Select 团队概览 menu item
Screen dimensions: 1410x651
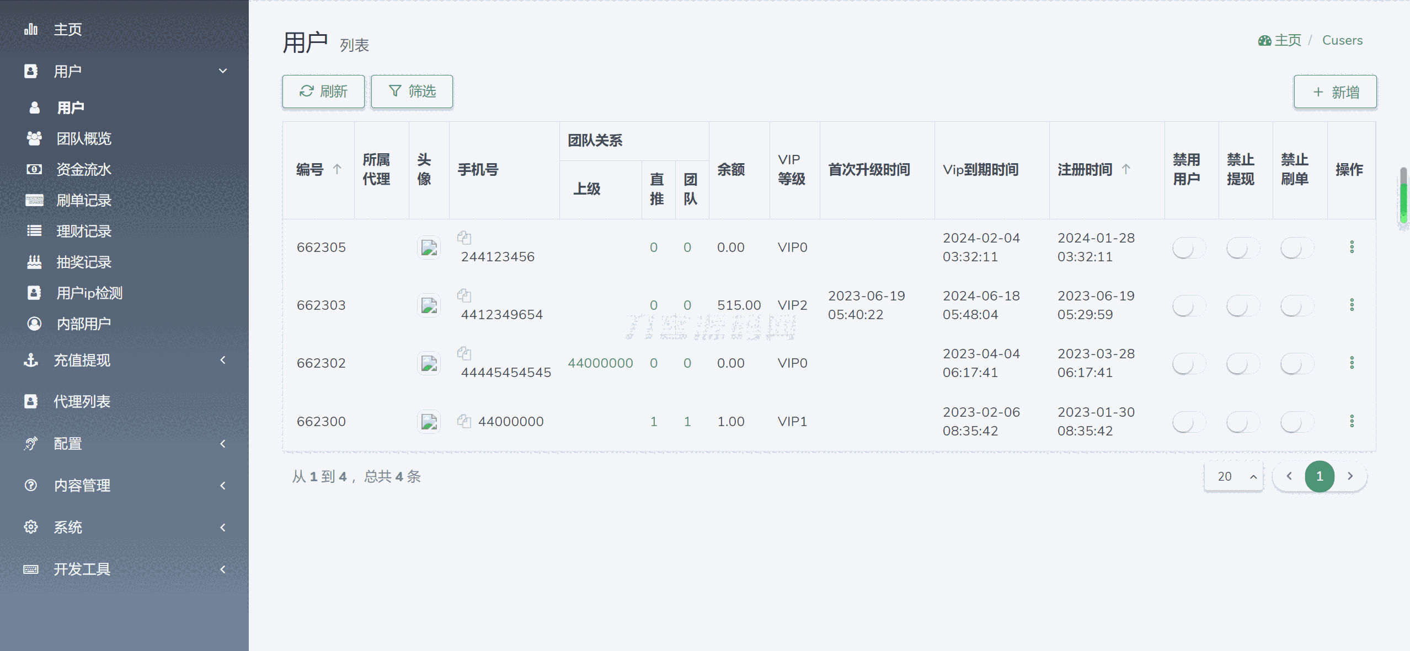[83, 138]
